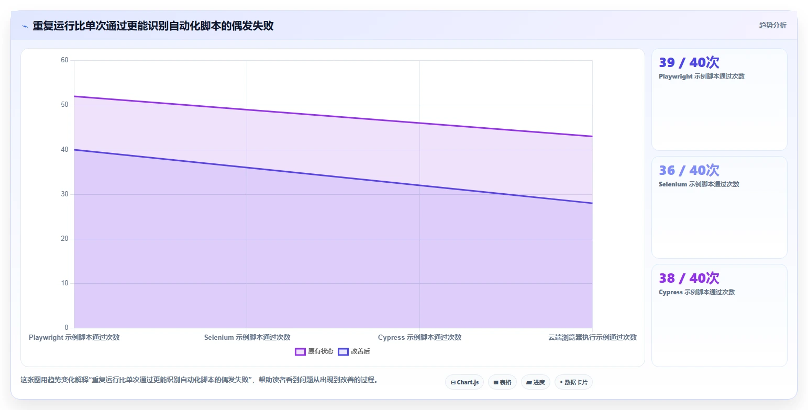Screen dimensions: 808x410
Task: Click the purple 原有状态 legend swatch
Action: [x=300, y=352]
